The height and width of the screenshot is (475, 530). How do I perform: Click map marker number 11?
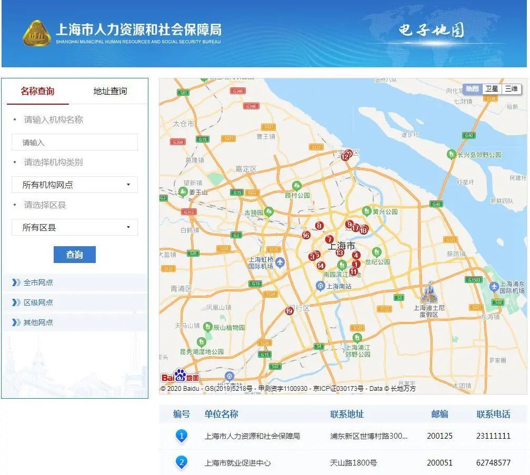coord(354,271)
